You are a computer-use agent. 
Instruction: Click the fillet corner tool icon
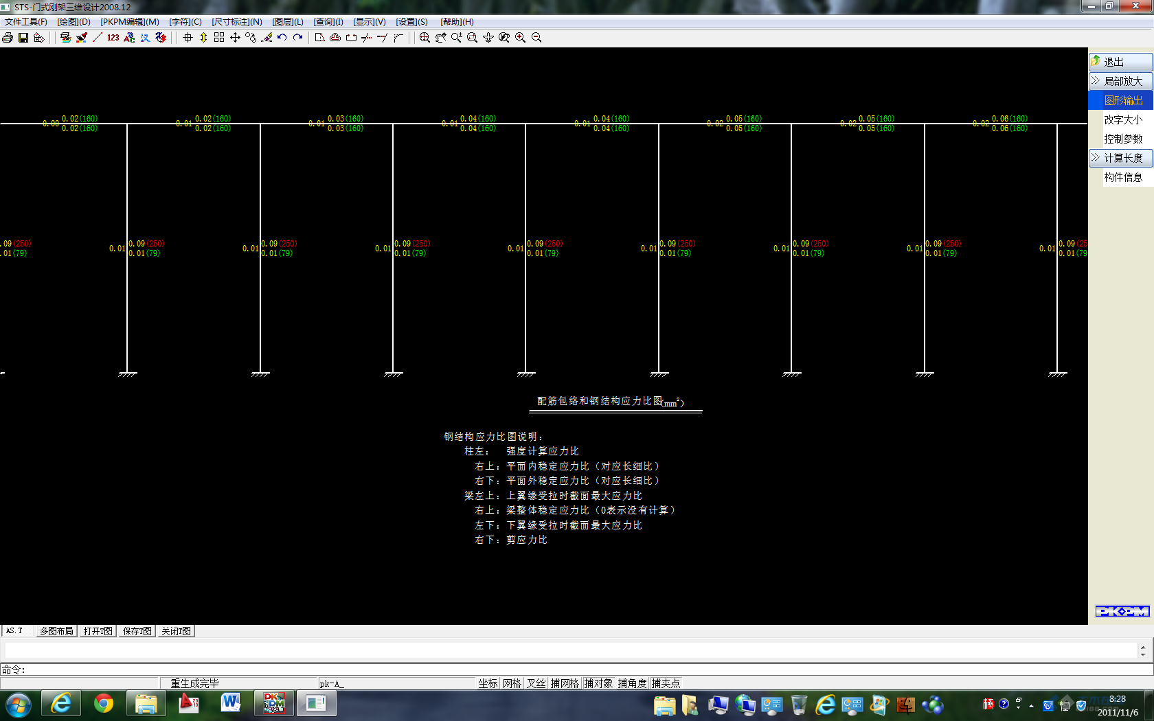[x=398, y=38]
